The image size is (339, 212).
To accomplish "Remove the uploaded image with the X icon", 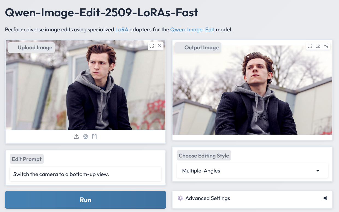I will (160, 46).
